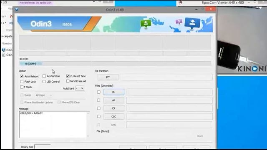This screenshot has width=267, height=150.
Task: Enable Flash Lock option
Action: (x=22, y=82)
